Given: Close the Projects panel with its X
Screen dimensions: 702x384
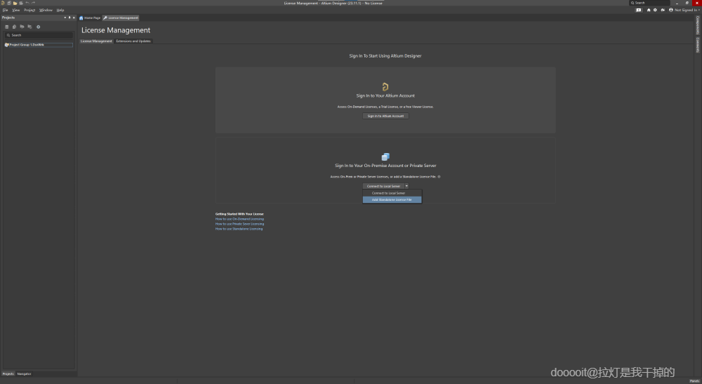Looking at the screenshot, I should [74, 18].
